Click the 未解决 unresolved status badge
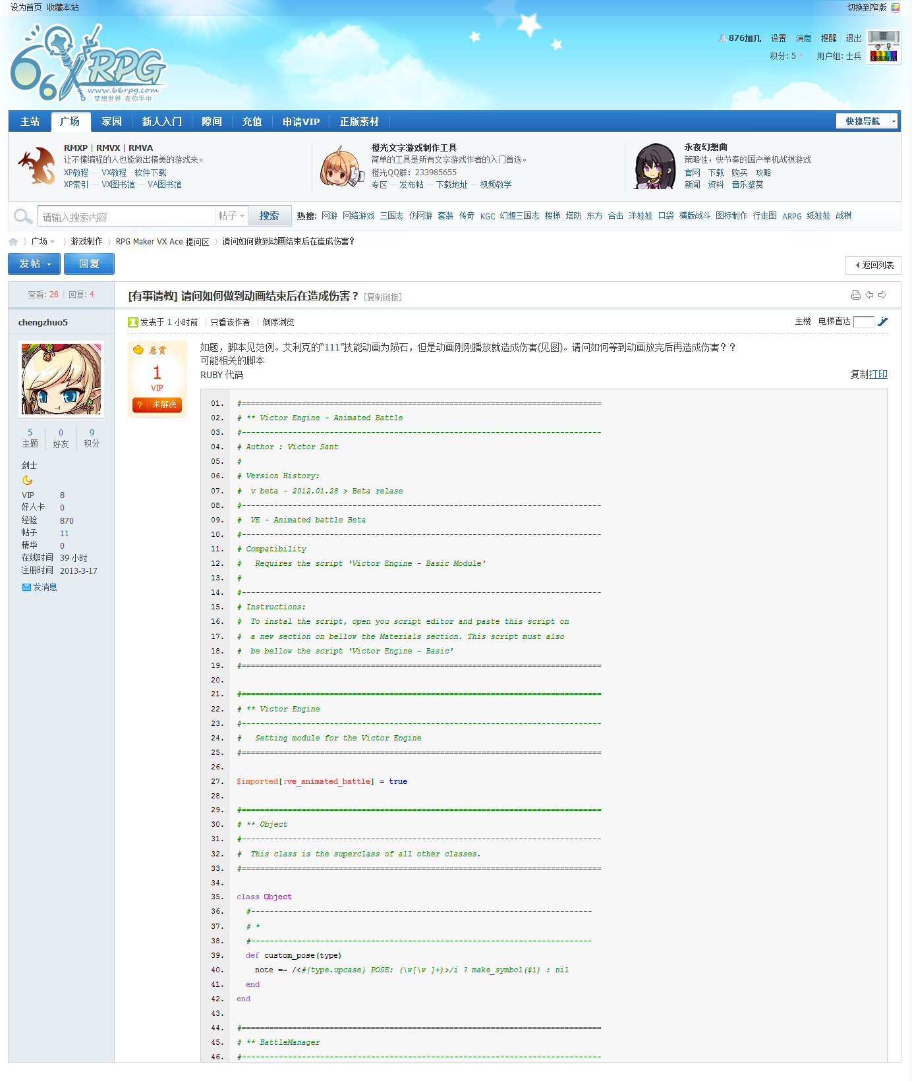 coord(157,404)
